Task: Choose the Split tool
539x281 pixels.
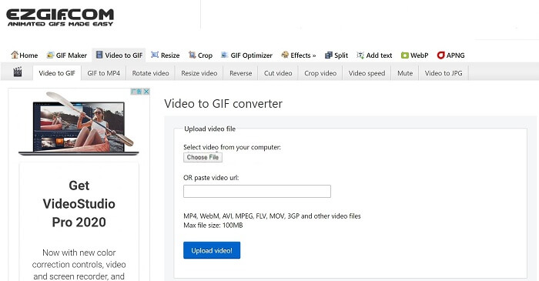Action: tap(336, 55)
